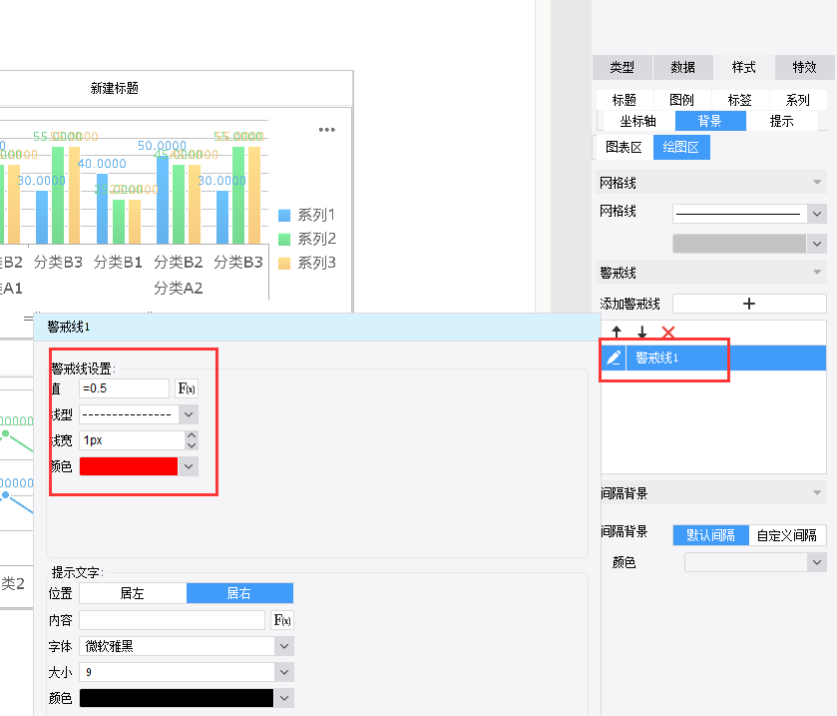Move warning line down with down arrow
837x716 pixels.
(642, 333)
